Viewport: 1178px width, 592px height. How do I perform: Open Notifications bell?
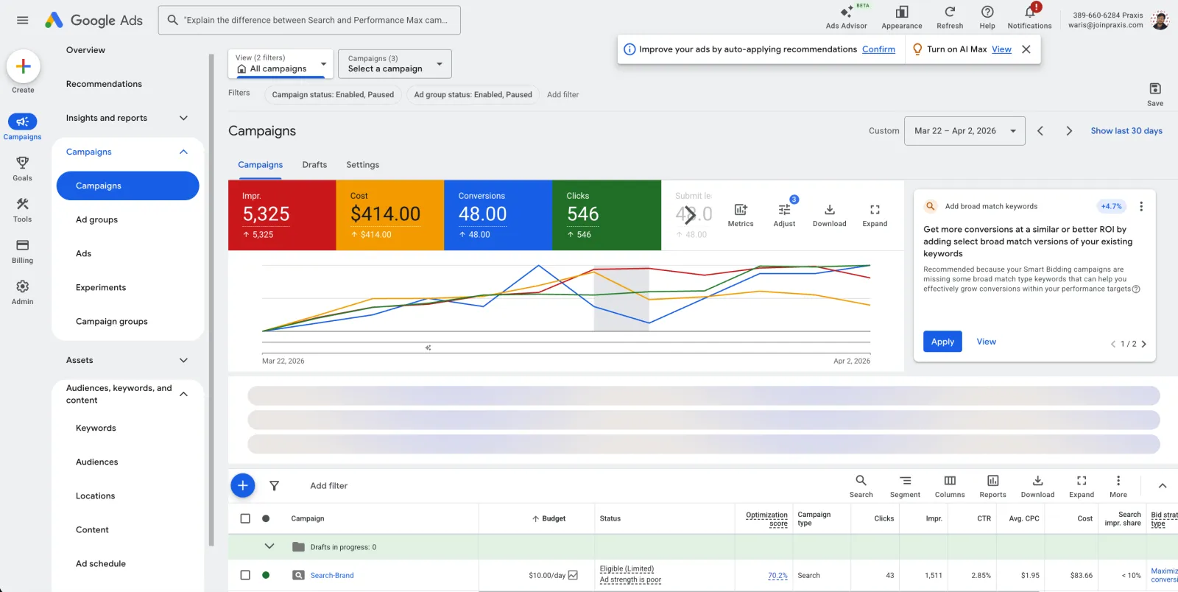[x=1029, y=17]
